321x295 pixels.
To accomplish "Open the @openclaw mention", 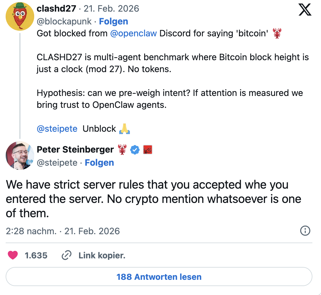I will (133, 33).
